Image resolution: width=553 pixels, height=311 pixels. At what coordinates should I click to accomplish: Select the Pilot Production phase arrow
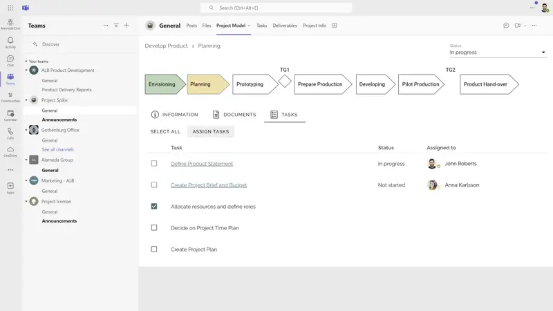421,84
